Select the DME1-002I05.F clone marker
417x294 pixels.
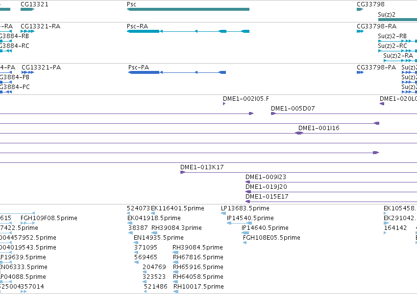coord(224,104)
